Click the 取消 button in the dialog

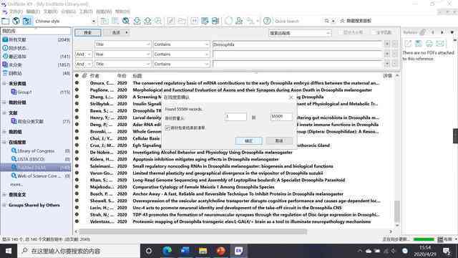279,140
